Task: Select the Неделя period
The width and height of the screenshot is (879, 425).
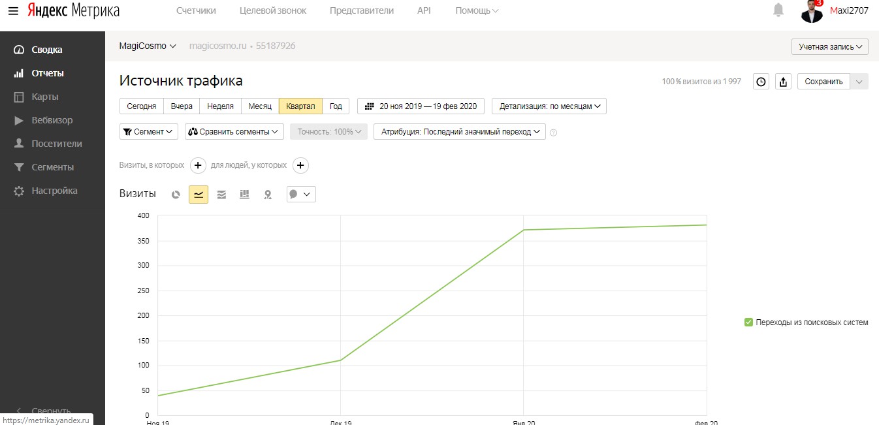Action: tap(220, 106)
